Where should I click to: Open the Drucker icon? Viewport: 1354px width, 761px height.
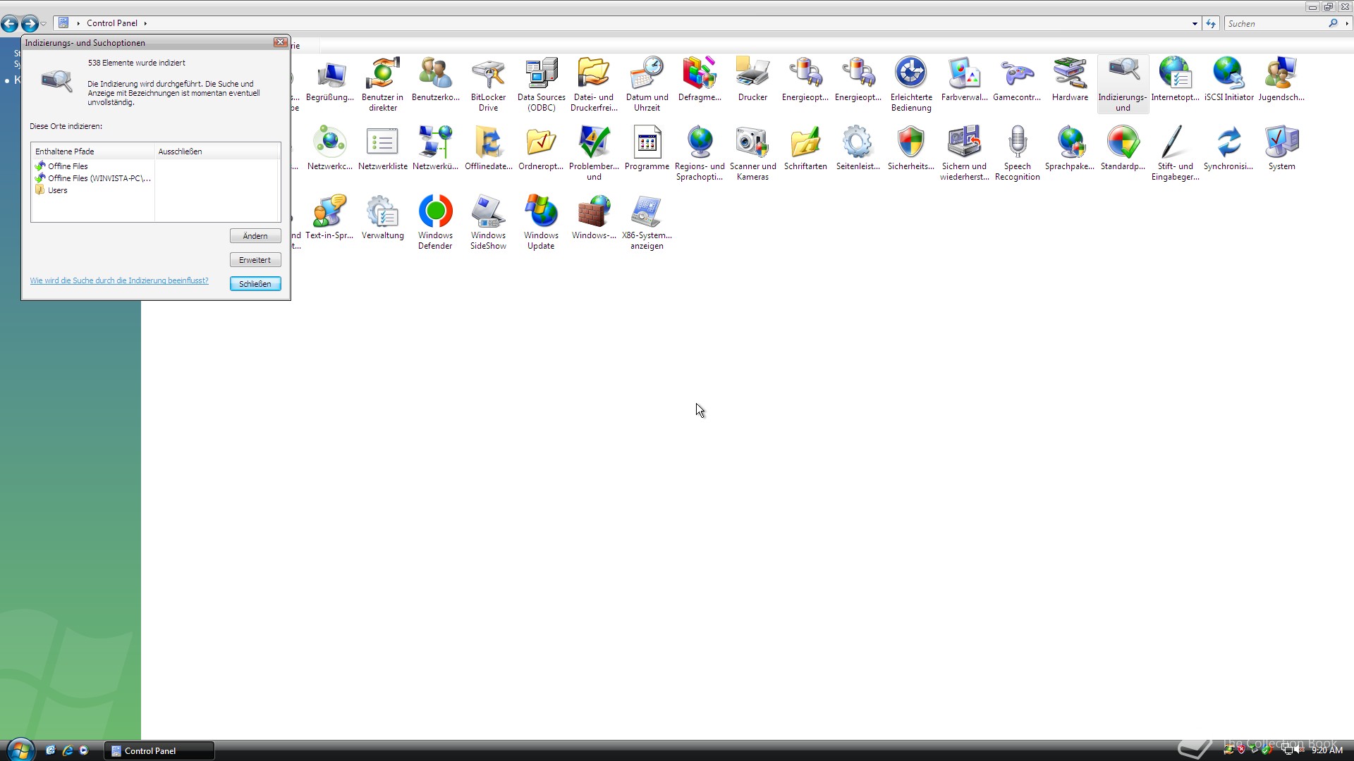(x=752, y=80)
